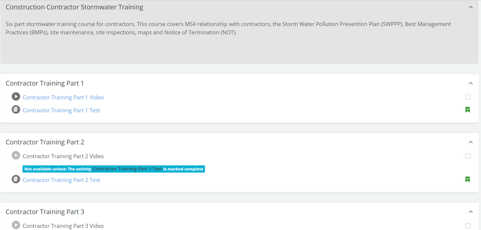Click the Contractor Training Part 3 Video text
This screenshot has width=481, height=230.
[63, 226]
